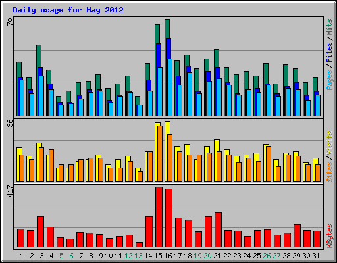
Task: Click day label 15 on the x-axis
Action: pos(158,256)
